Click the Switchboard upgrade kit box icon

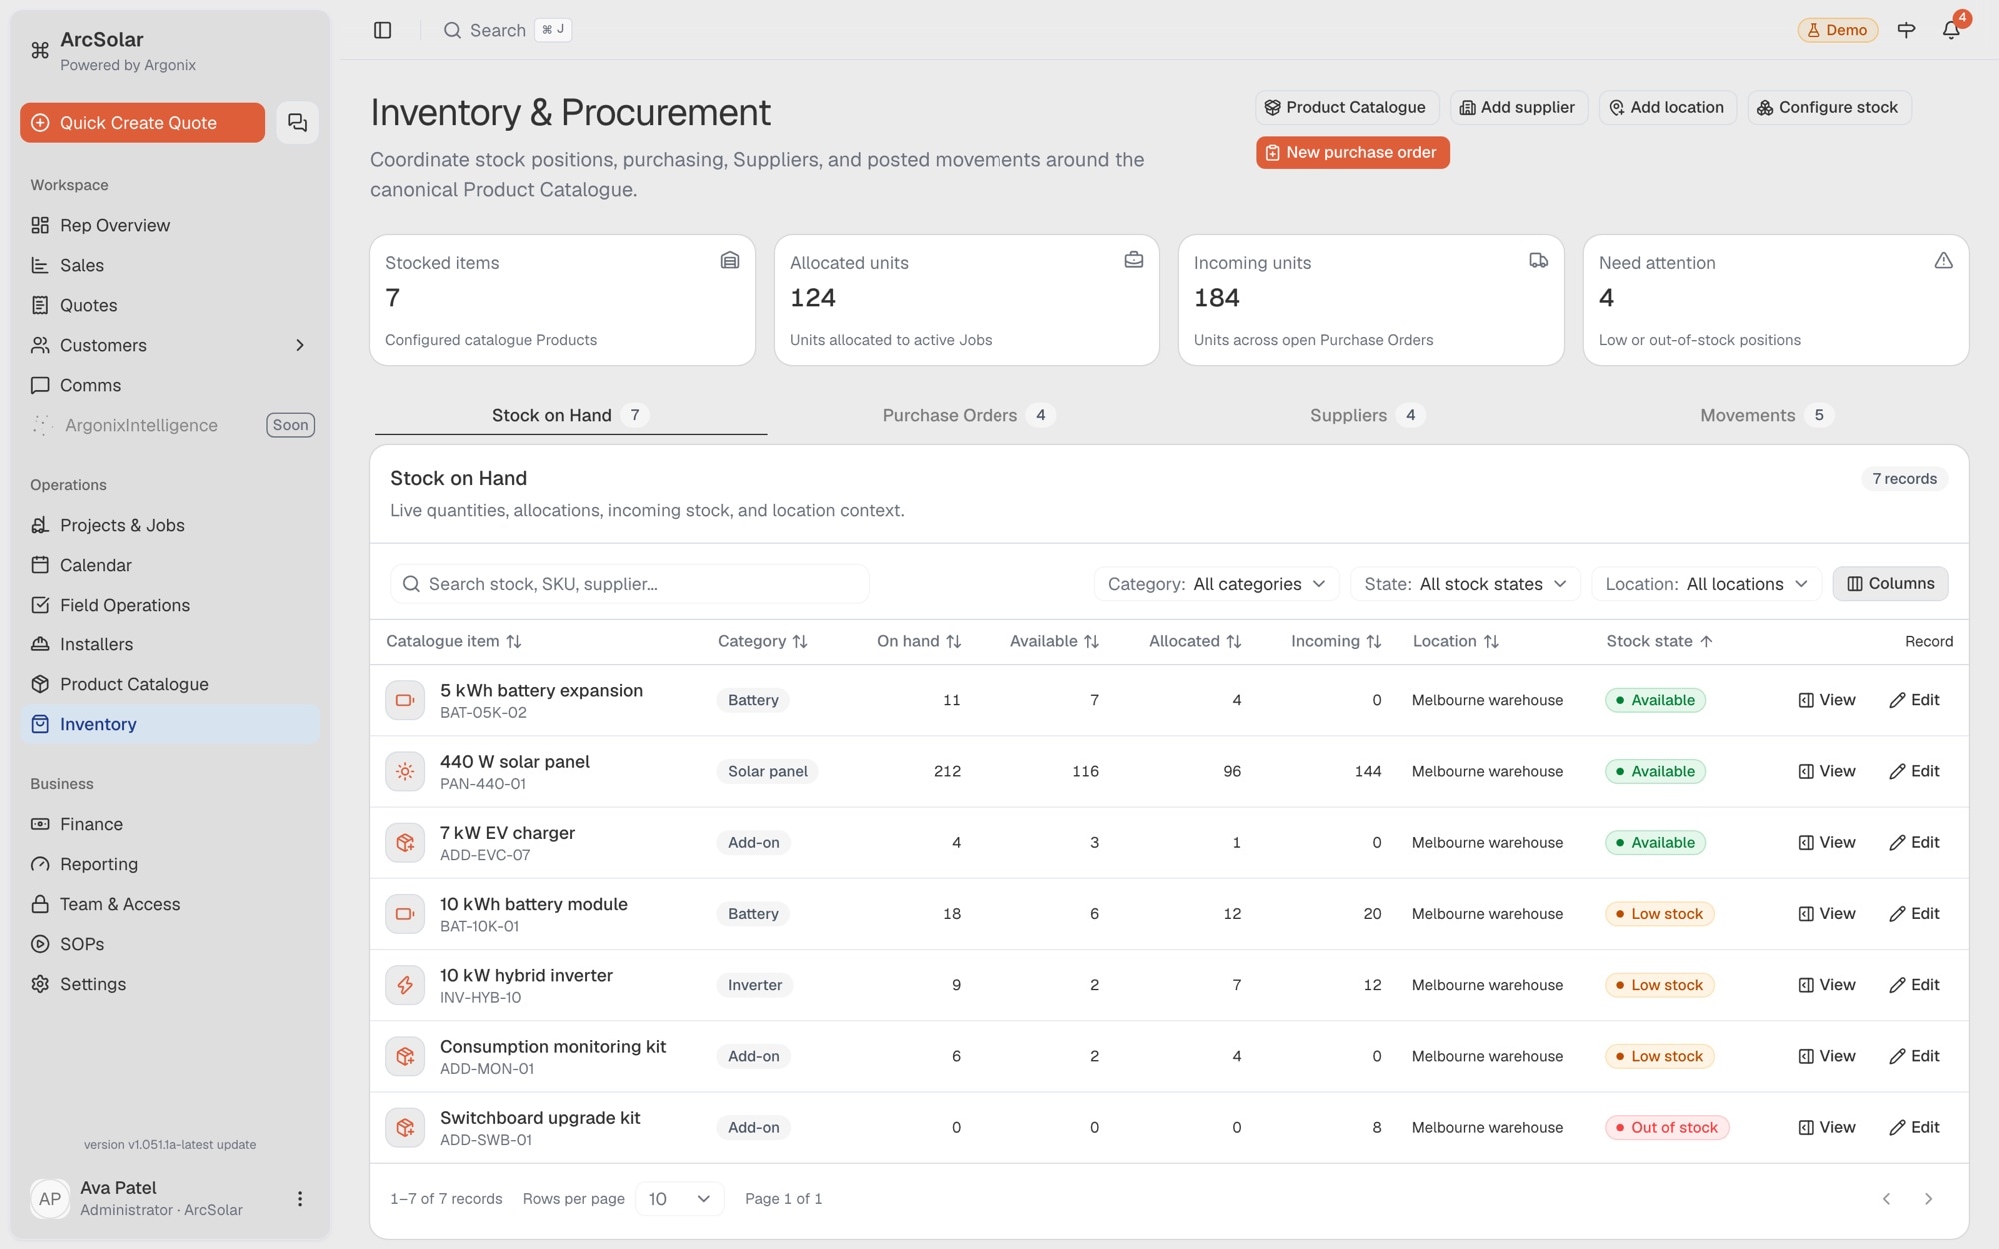point(405,1127)
